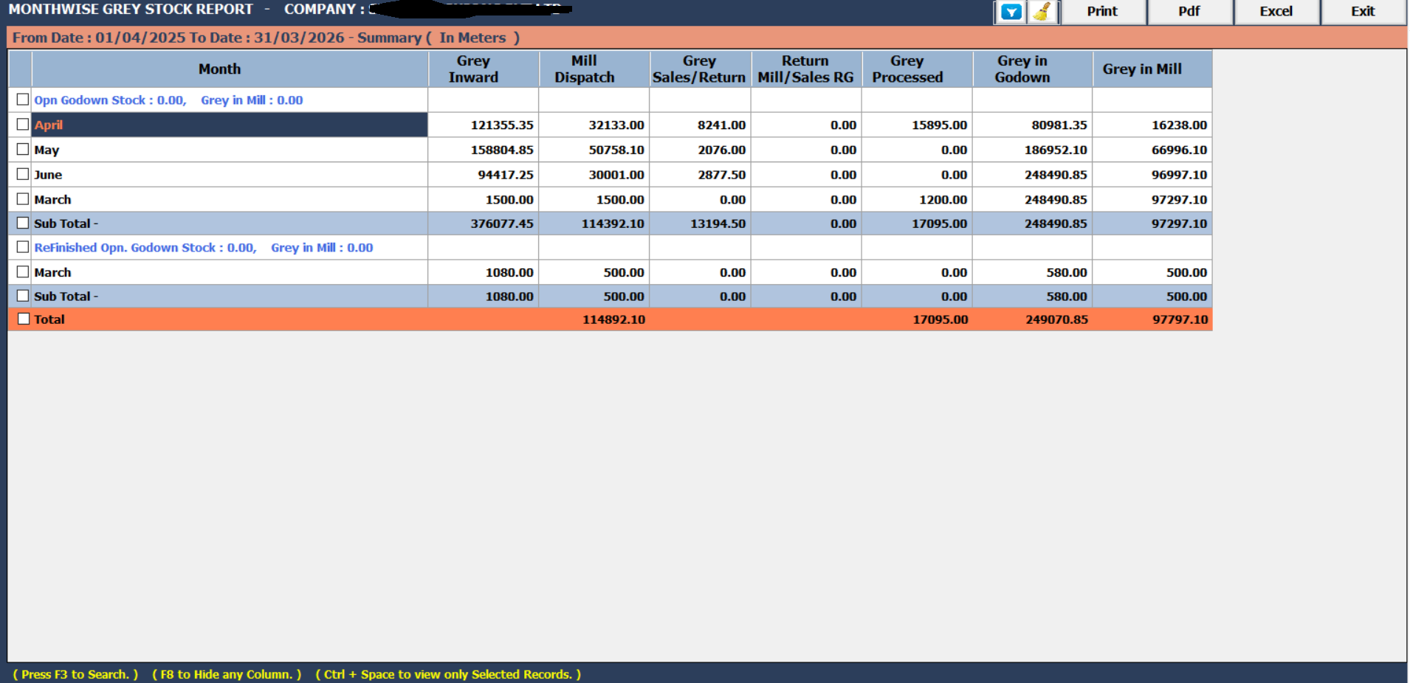The height and width of the screenshot is (683, 1410).
Task: Export the report using Pdf button
Action: coord(1189,12)
